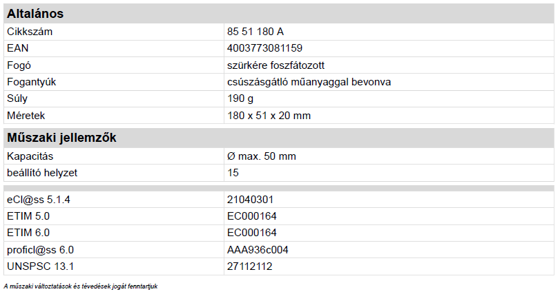Screen dimensions: 560x294
Task: Select the Ø max. 50 mm value
Action: pyautogui.click(x=261, y=156)
